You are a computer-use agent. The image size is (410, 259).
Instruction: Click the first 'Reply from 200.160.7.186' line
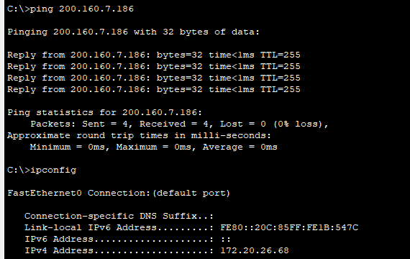tap(154, 55)
